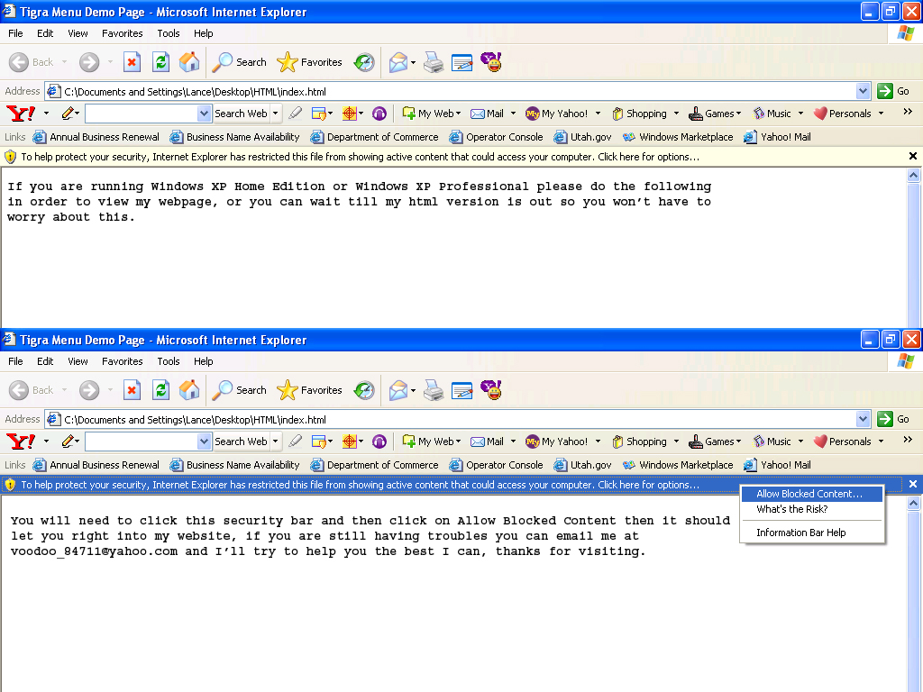Image resolution: width=923 pixels, height=692 pixels.
Task: Expand toolbar overflow chevron in upper window
Action: coord(907,112)
